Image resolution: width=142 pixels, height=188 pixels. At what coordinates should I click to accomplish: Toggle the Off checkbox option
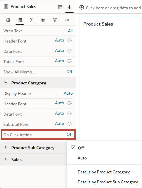(73, 148)
